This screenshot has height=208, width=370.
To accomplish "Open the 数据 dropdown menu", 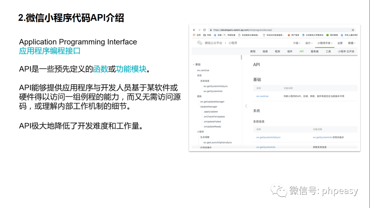I will pos(351,43).
